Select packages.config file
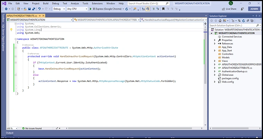The width and height of the screenshot is (263, 139). (230, 79)
